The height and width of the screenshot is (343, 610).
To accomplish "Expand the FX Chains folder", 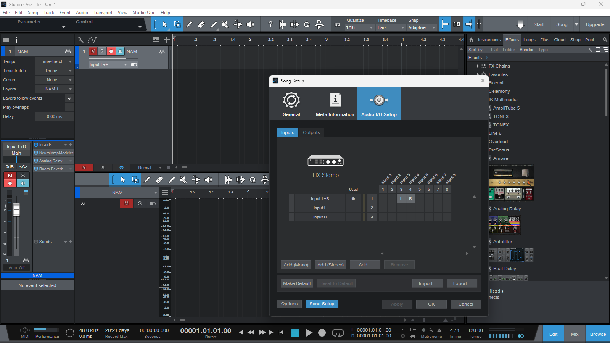I will pyautogui.click(x=478, y=66).
